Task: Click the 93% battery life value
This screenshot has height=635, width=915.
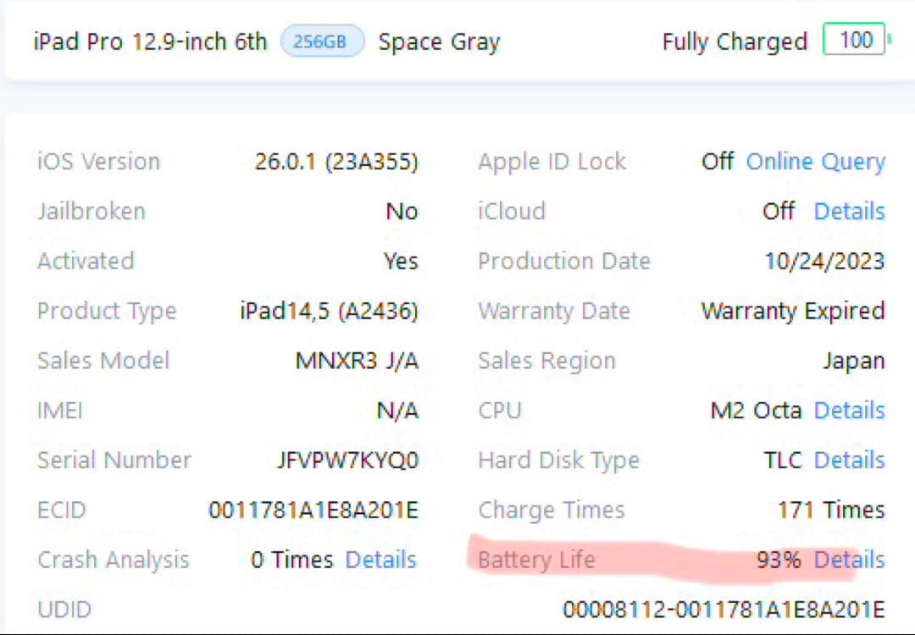Action: pos(778,560)
